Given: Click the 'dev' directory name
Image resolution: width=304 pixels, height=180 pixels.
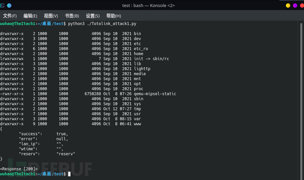Looking at the screenshot, I should (x=137, y=39).
